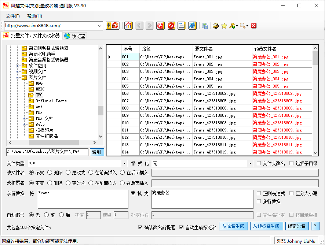Click the 确定改名 button
Screen dimensions: 325x245
click(297, 226)
